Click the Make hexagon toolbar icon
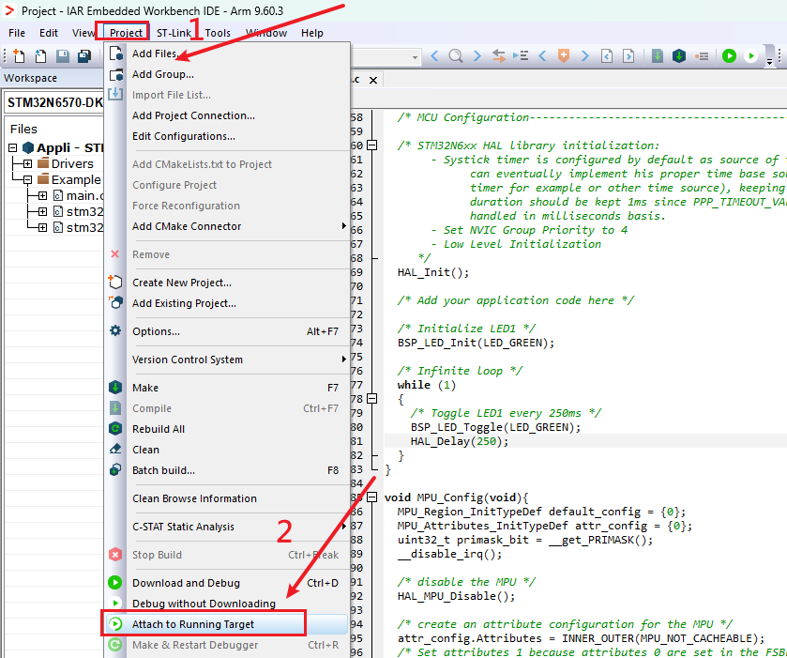This screenshot has height=658, width=787. pos(679,55)
